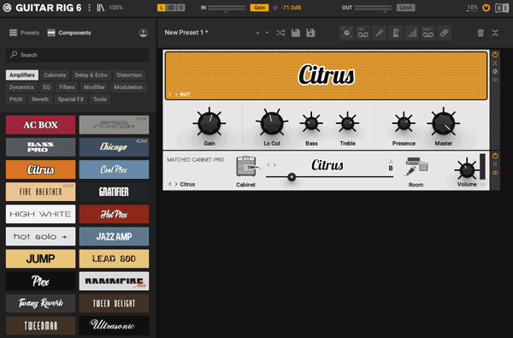Choose the Tweed Delight amplifier
513x338 pixels.
114,303
